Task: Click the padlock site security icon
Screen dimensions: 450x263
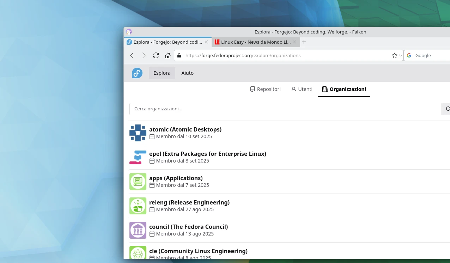Action: click(179, 55)
